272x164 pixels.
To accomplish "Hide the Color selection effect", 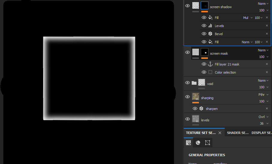I will click(x=204, y=72).
